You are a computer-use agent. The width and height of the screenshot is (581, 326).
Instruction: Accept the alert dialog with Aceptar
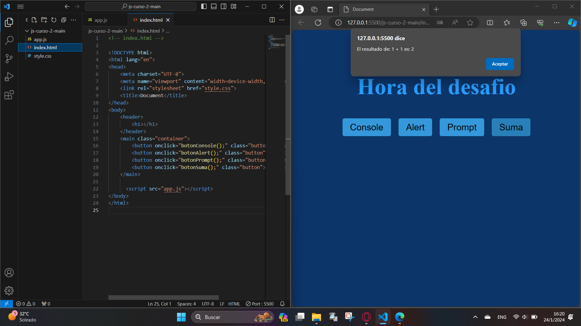coord(500,64)
